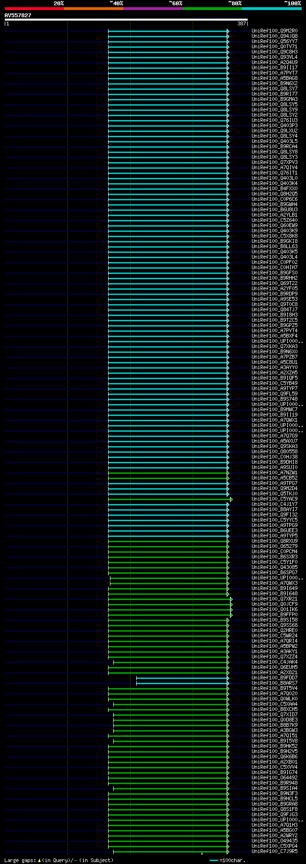Select the UniRef100_C5Z640 label

pyautogui.click(x=274, y=220)
